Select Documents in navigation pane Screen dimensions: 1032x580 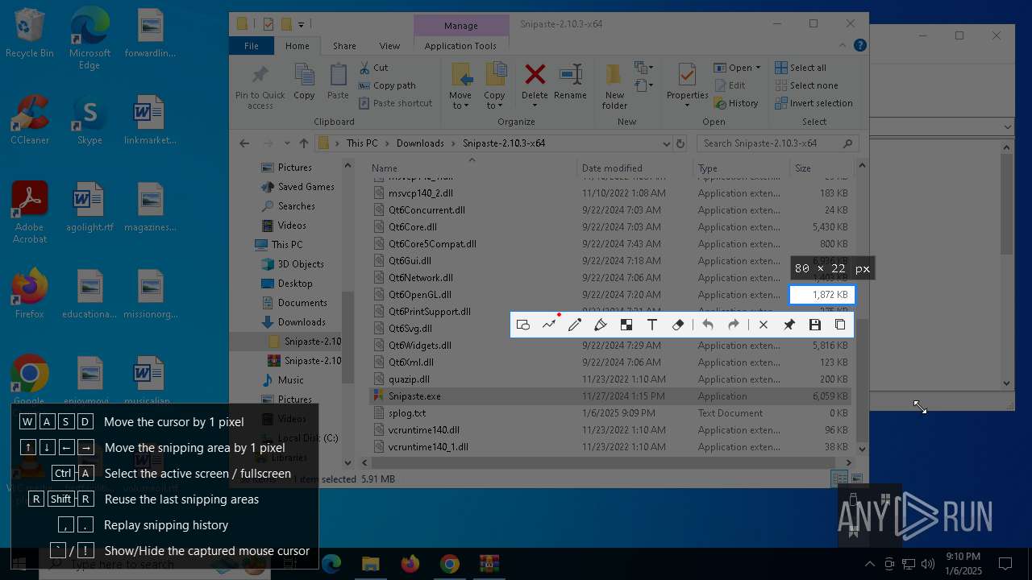302,303
